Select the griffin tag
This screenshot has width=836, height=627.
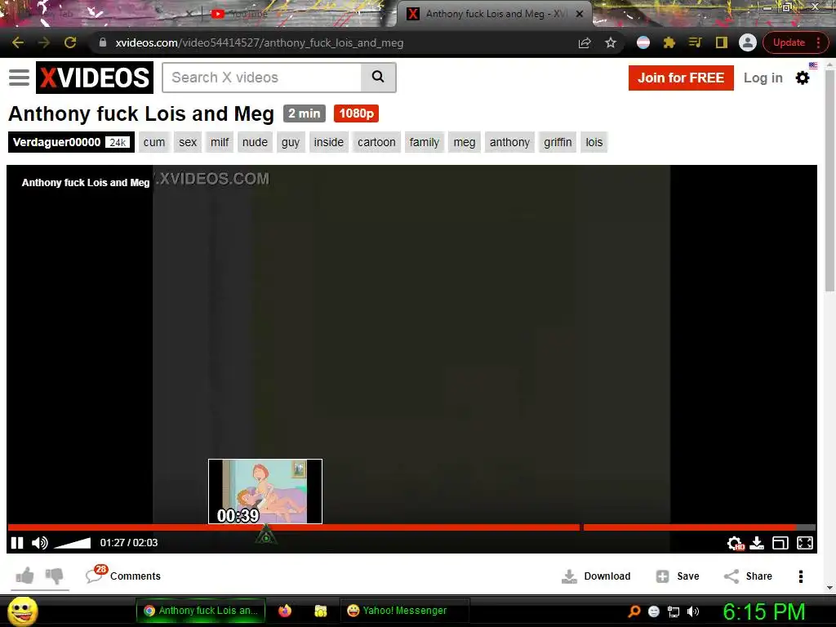pos(557,142)
